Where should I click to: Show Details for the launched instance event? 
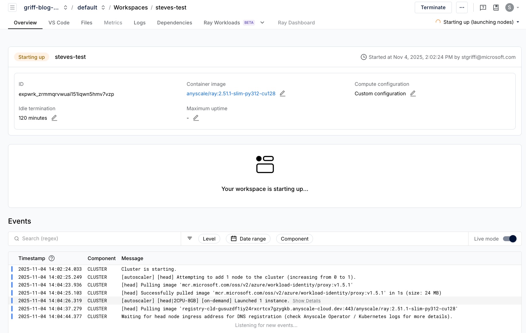coord(306,301)
